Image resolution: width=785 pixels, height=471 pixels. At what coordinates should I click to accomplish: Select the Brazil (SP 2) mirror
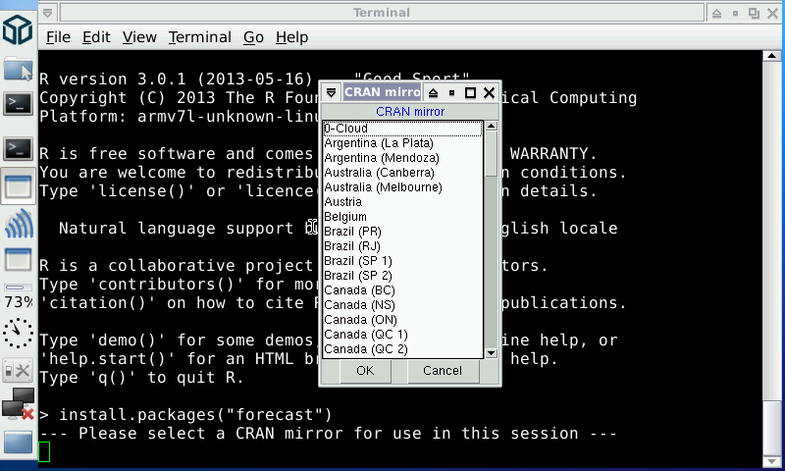[x=402, y=276]
